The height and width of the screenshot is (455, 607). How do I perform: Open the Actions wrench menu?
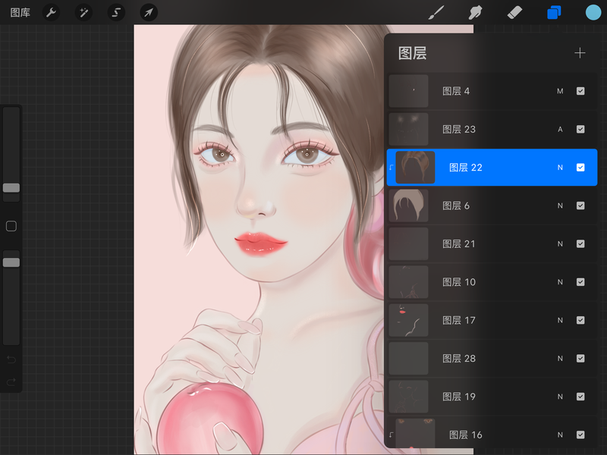tap(51, 13)
